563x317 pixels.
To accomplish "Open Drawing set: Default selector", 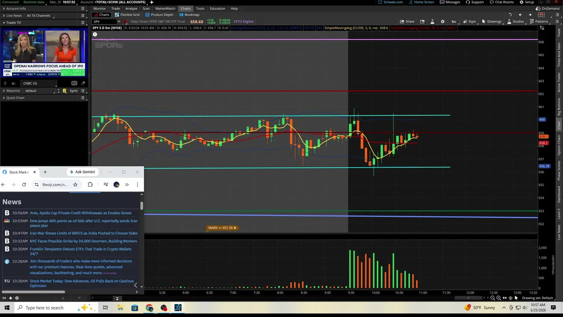I will tap(537, 298).
